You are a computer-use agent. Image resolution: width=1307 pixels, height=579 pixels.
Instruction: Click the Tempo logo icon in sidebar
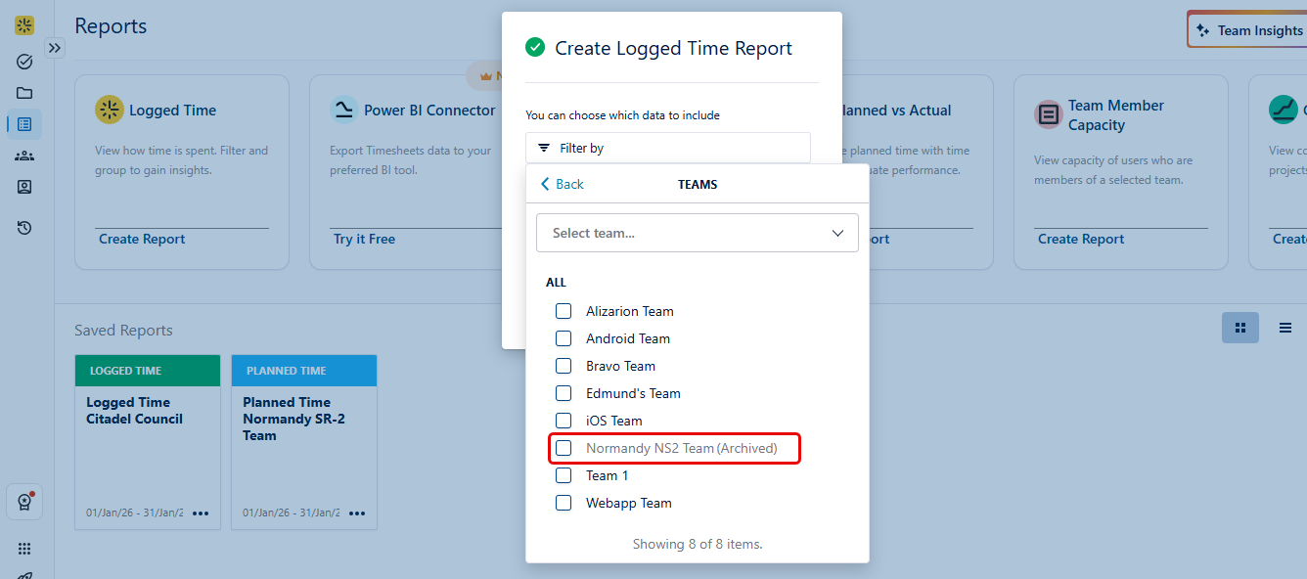click(24, 25)
